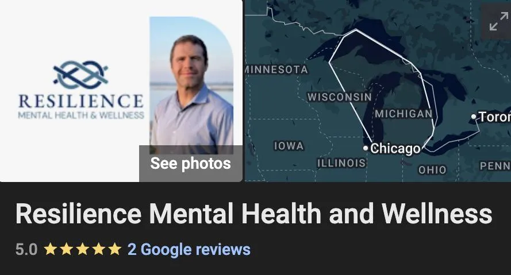
Task: Click the Toronto city marker on map
Action: 474,117
